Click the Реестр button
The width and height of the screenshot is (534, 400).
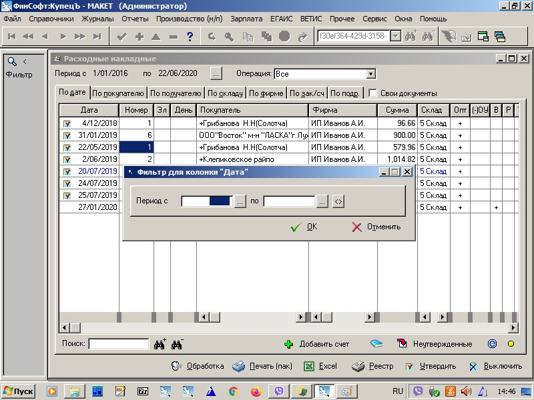point(372,366)
